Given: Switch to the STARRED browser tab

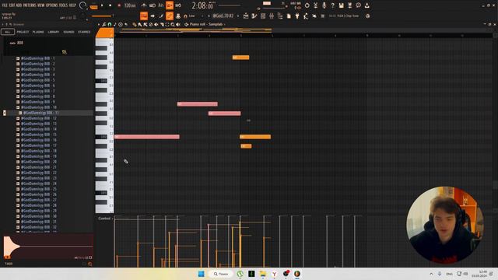Looking at the screenshot, I should click(x=84, y=32).
